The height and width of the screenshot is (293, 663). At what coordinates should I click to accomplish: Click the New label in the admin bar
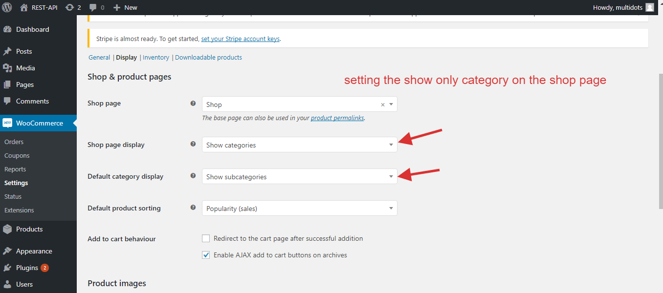pyautogui.click(x=131, y=7)
